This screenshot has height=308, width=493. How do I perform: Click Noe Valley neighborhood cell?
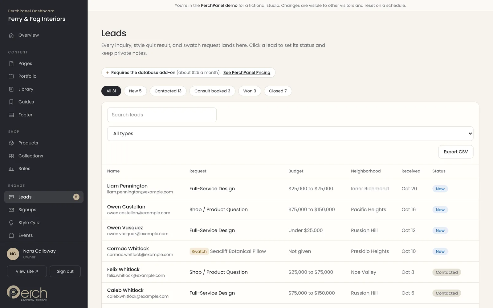364,272
